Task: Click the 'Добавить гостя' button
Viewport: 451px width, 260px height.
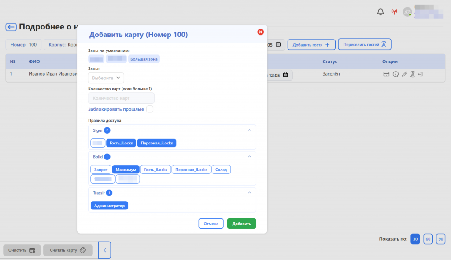Action: click(311, 44)
